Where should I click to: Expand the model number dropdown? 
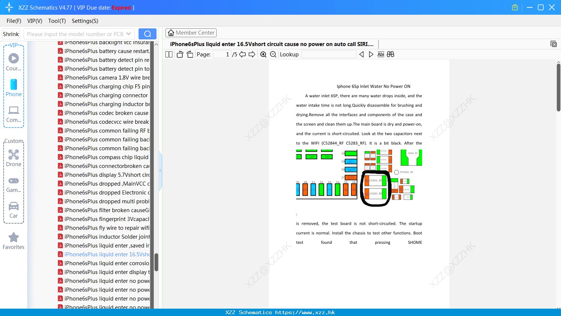point(129,34)
